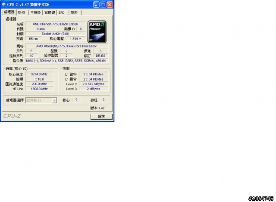276x202 pixels.
Task: Close the CPU-Z window
Action: click(x=110, y=5)
